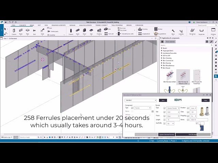
Task: Click Save in the ferrule dialog
Action: coord(163,101)
